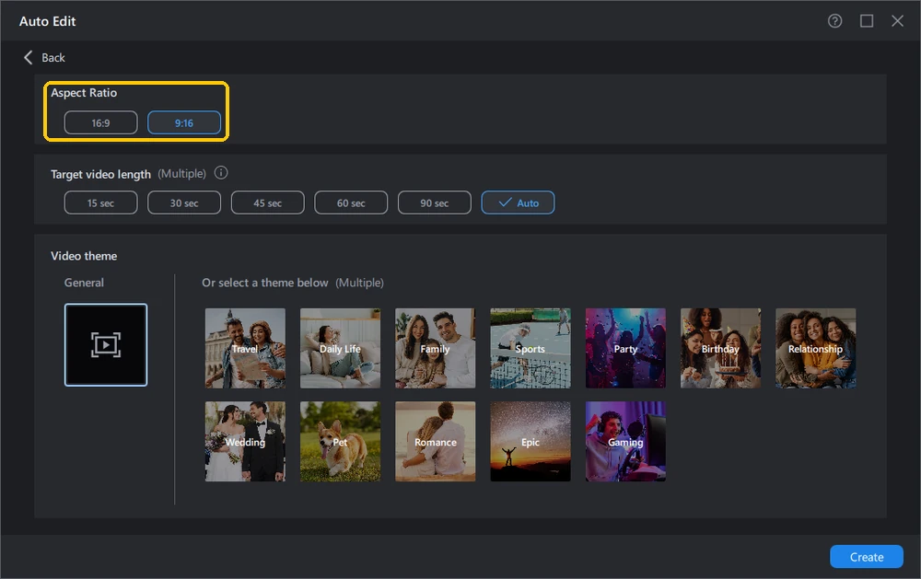This screenshot has height=579, width=921.
Task: Open the help question mark icon
Action: click(x=834, y=21)
